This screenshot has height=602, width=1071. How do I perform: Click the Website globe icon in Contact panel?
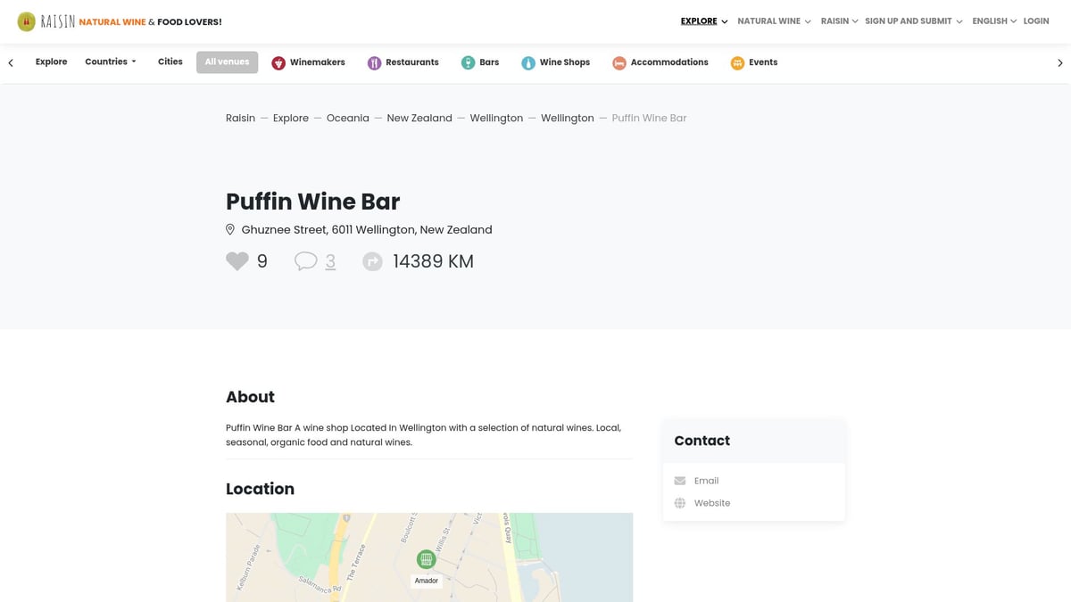pos(680,502)
